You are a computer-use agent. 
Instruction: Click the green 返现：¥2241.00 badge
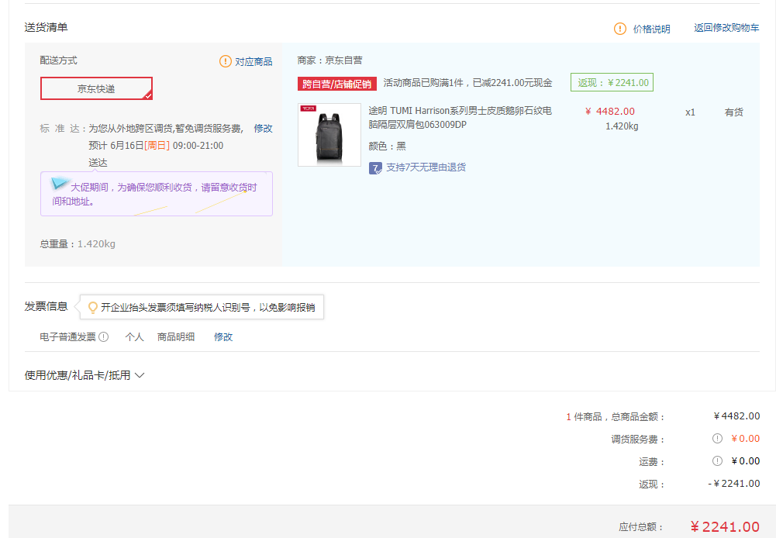pos(612,83)
